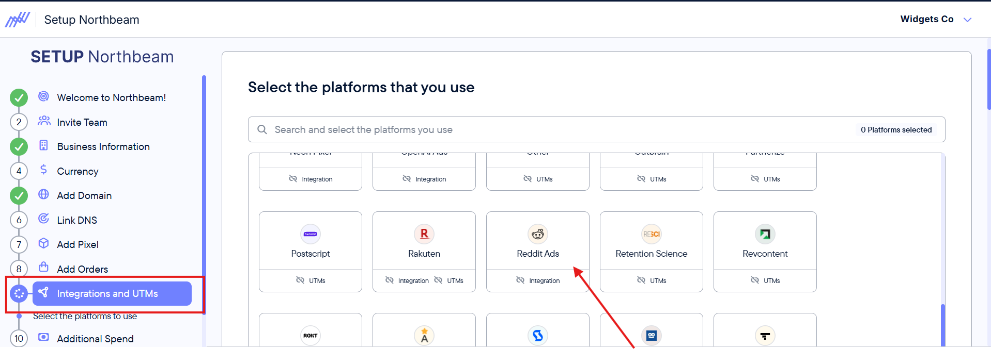
Task: Click the step 10 circle marker
Action: (19, 339)
